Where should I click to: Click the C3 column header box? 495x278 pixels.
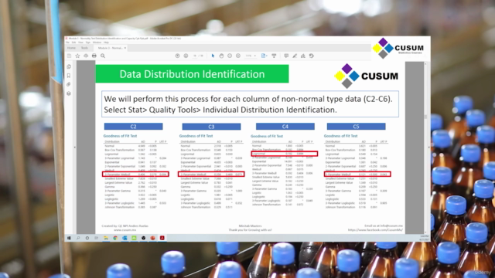click(211, 127)
